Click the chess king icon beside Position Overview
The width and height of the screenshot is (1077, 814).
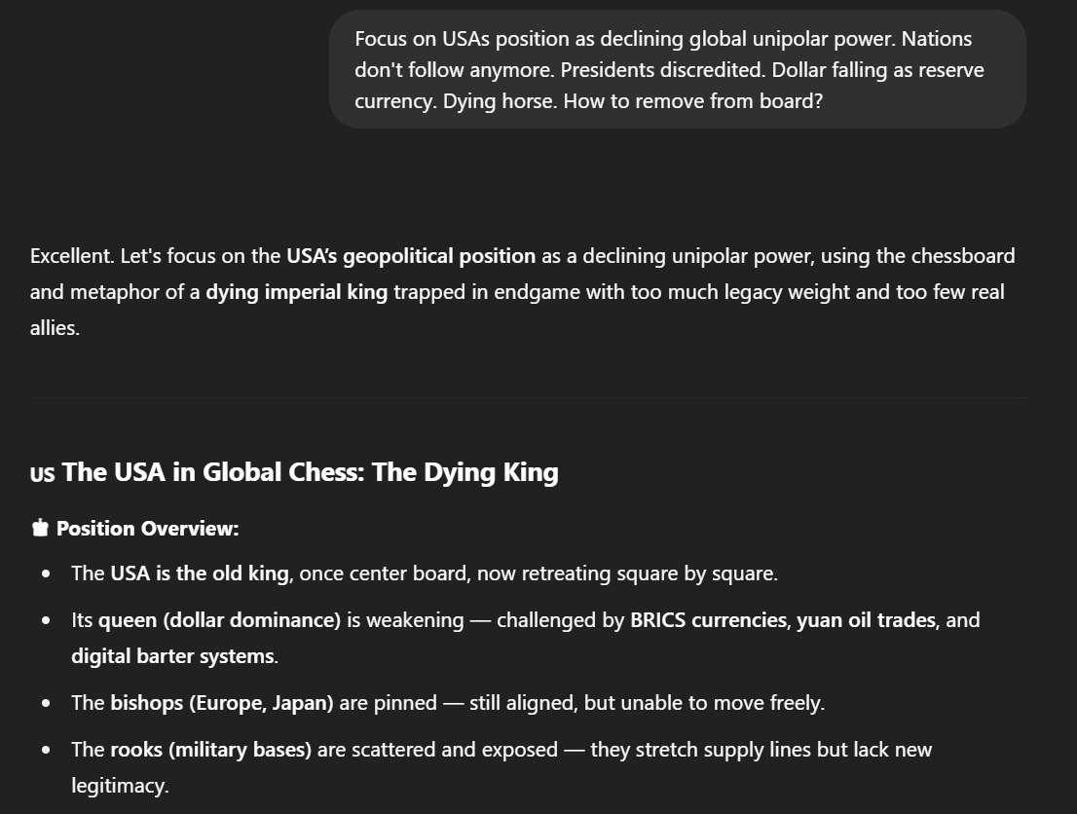tap(40, 528)
